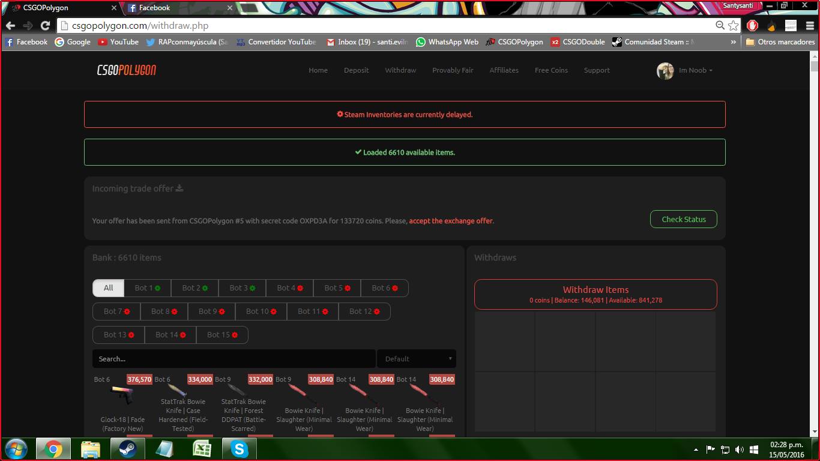Filter items by Bot 10
Image resolution: width=820 pixels, height=461 pixels.
[x=261, y=312]
